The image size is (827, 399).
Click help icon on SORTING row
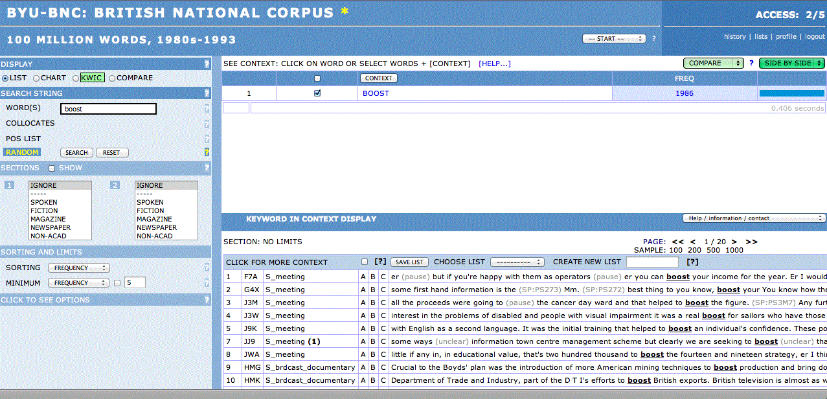[x=207, y=268]
